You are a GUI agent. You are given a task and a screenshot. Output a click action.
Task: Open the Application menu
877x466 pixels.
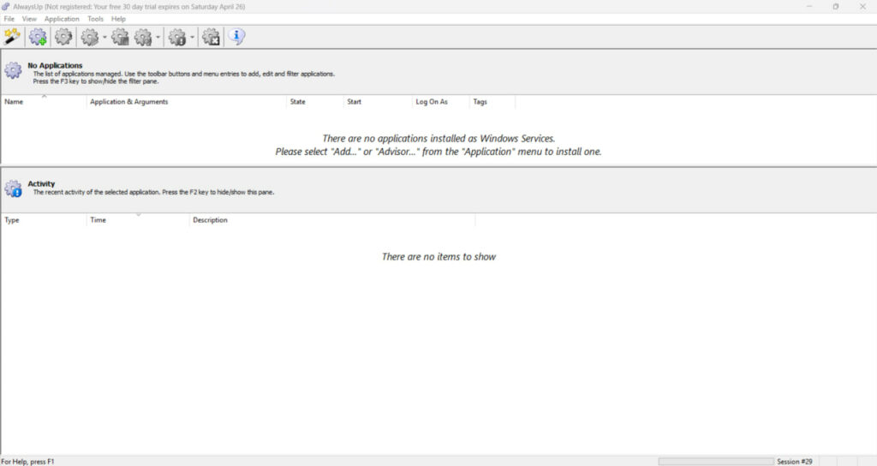62,19
